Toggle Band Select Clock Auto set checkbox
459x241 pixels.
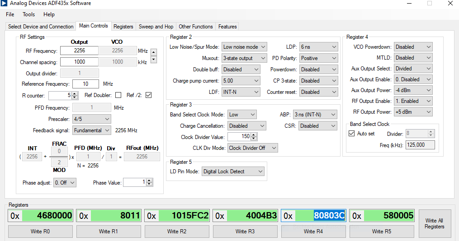pyautogui.click(x=351, y=134)
